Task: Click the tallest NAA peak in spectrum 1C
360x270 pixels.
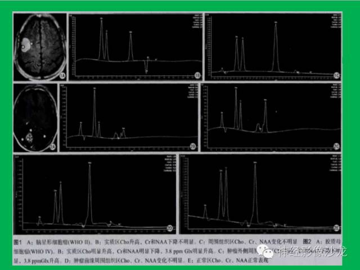Action: click(276, 47)
